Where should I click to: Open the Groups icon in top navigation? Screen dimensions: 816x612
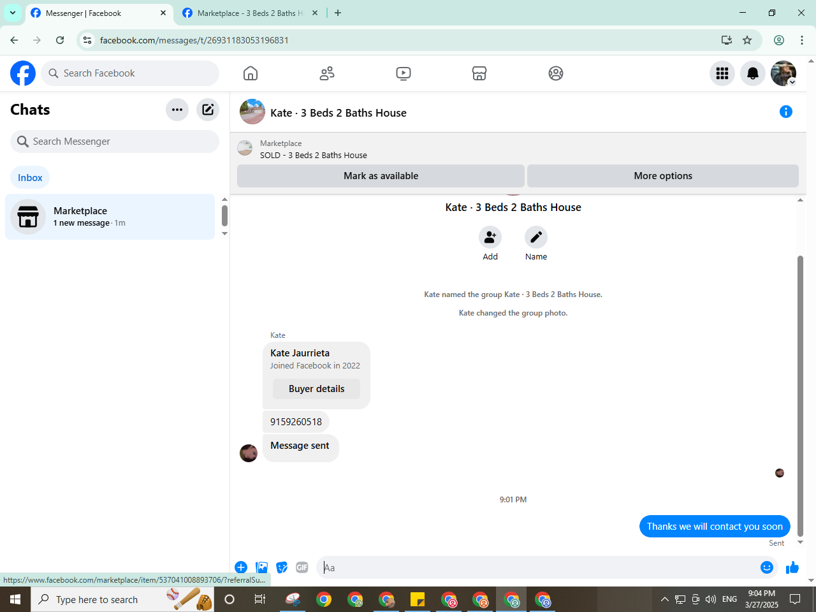[x=556, y=73]
